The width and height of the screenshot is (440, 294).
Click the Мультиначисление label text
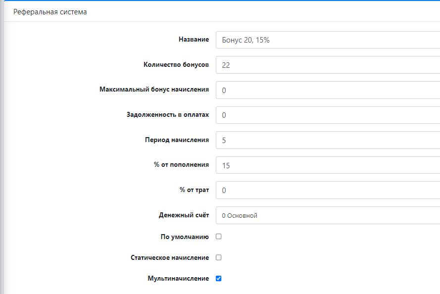click(178, 279)
